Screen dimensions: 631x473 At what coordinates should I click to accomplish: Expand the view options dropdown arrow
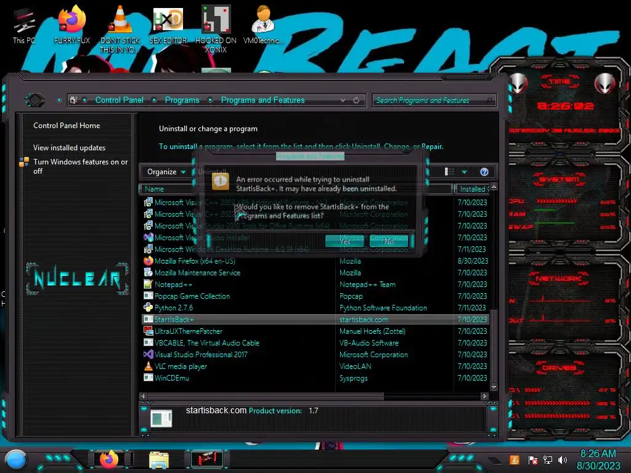(465, 172)
